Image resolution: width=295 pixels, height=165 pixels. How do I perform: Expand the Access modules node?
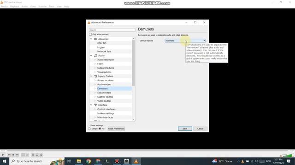(95, 80)
